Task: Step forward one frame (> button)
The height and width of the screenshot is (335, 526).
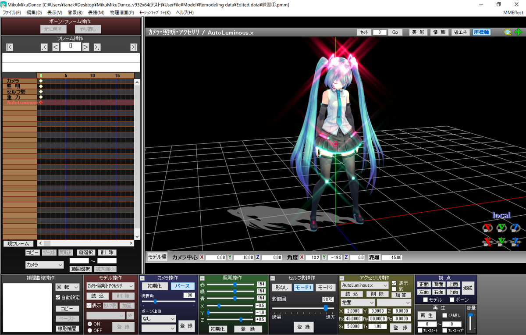Action: coord(86,47)
